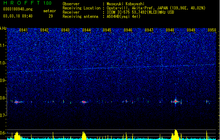Click the 0.6 kHz axis label
The image size is (220, 140).
[x=3, y=133]
